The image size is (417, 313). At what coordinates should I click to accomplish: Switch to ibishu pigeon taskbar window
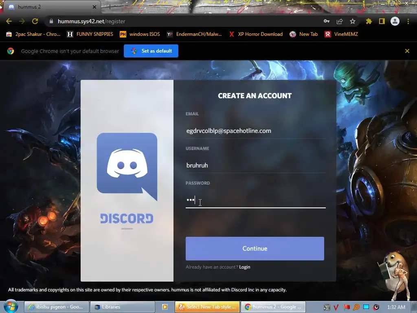pos(56,307)
